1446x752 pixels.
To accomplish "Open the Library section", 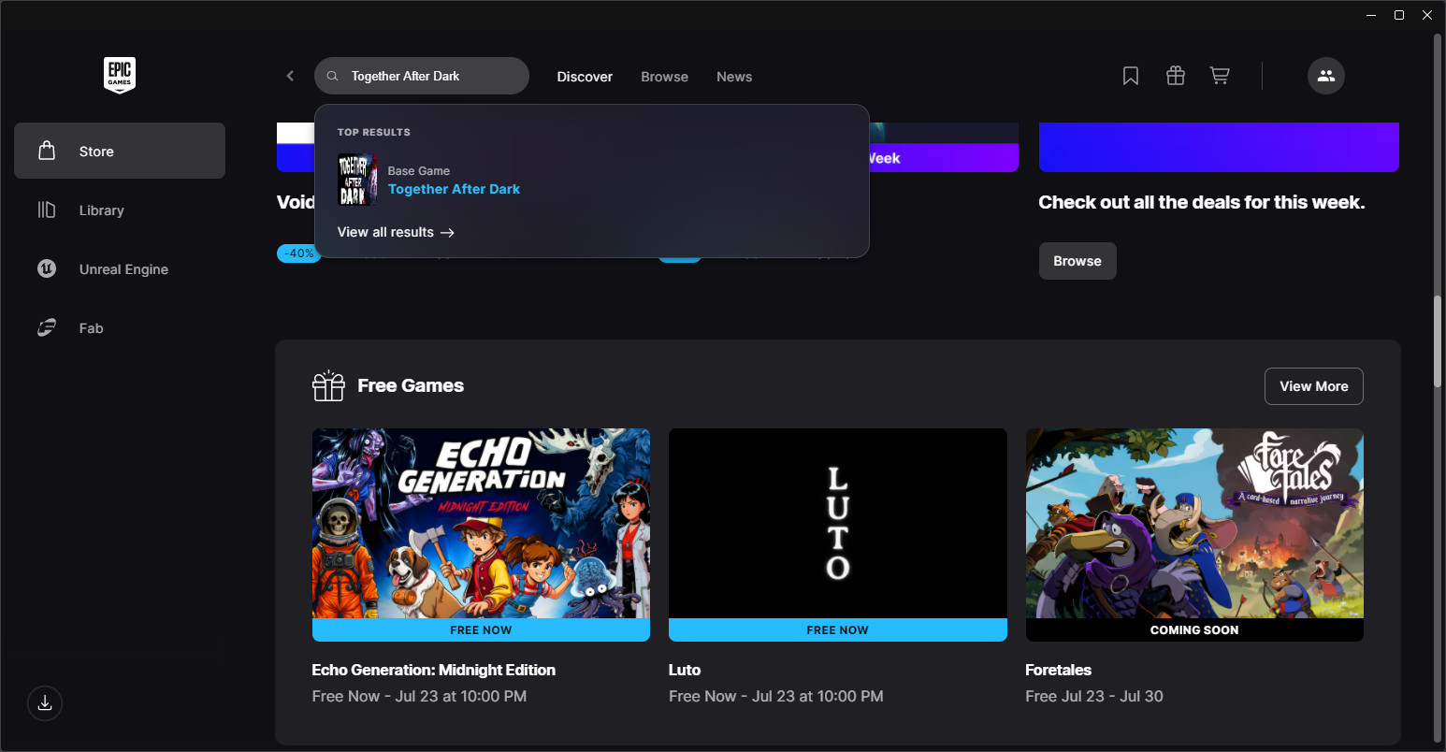I will [x=120, y=210].
